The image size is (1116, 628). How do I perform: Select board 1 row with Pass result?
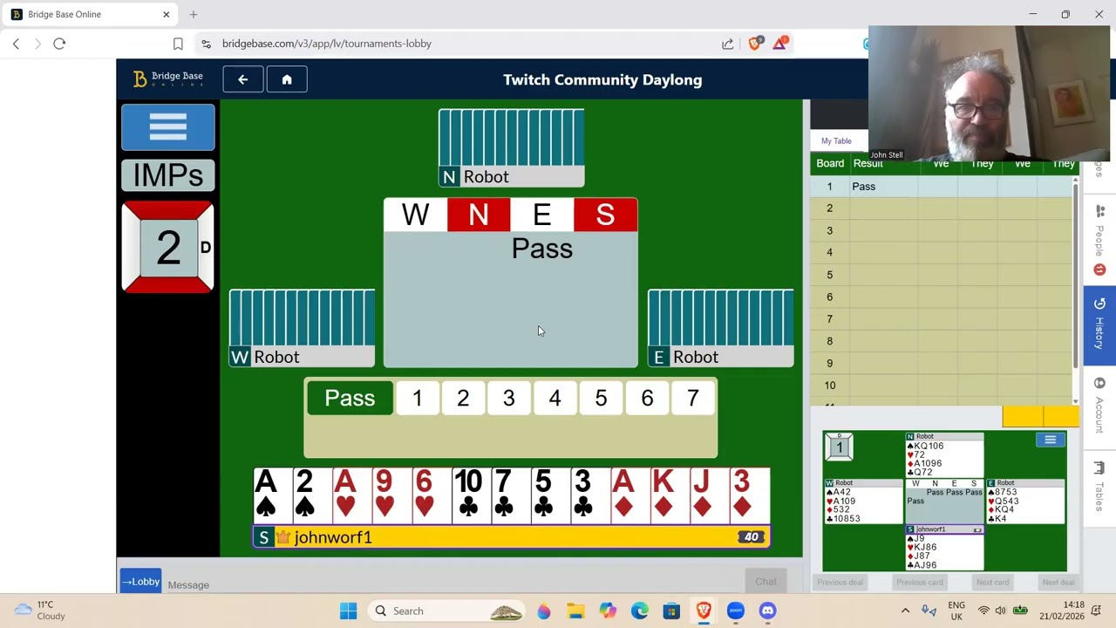pos(942,187)
